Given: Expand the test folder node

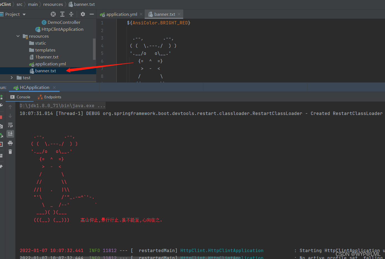Looking at the screenshot, I should point(12,78).
